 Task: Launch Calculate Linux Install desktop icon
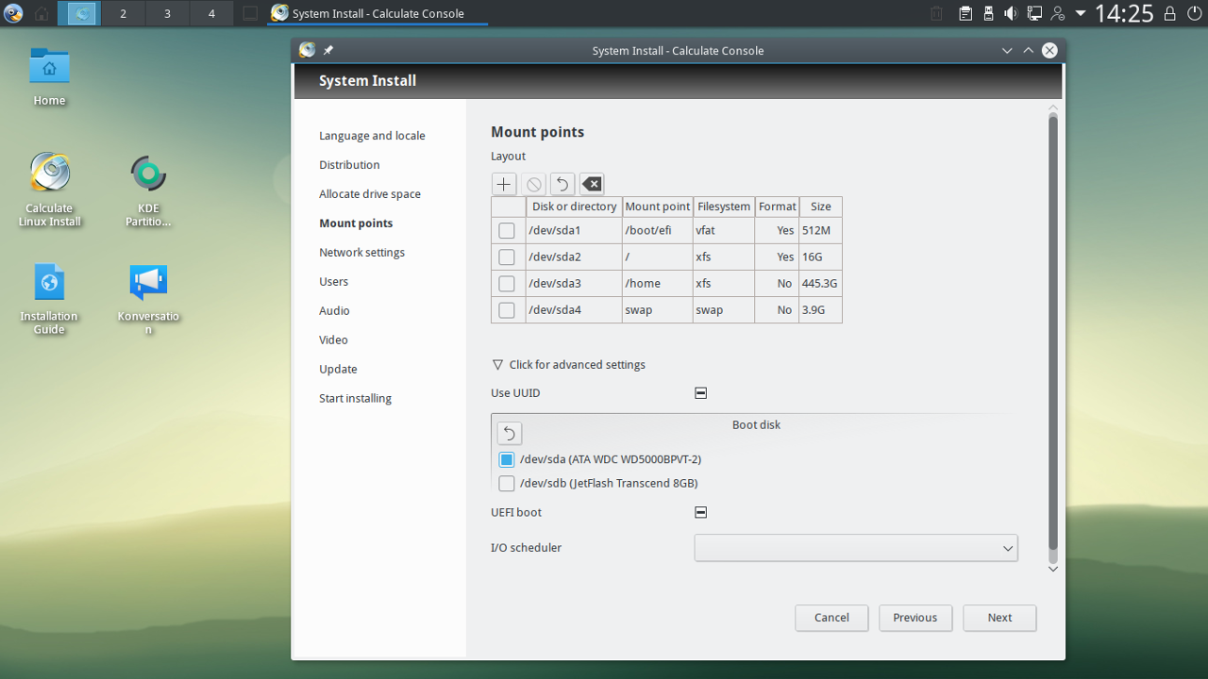tap(49, 189)
